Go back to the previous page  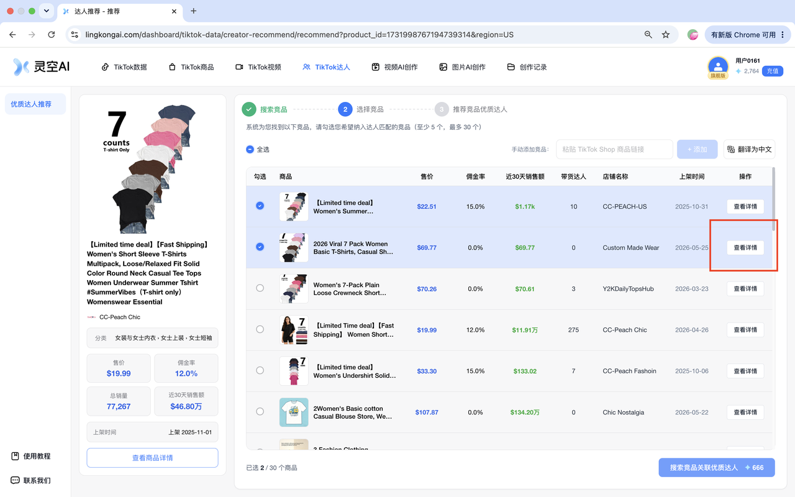13,35
